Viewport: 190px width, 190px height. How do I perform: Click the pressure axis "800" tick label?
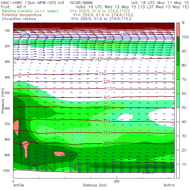pos(7,139)
